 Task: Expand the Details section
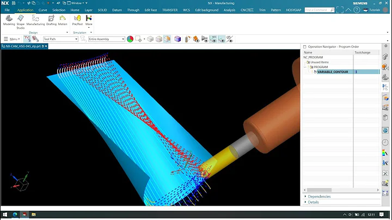(x=313, y=202)
